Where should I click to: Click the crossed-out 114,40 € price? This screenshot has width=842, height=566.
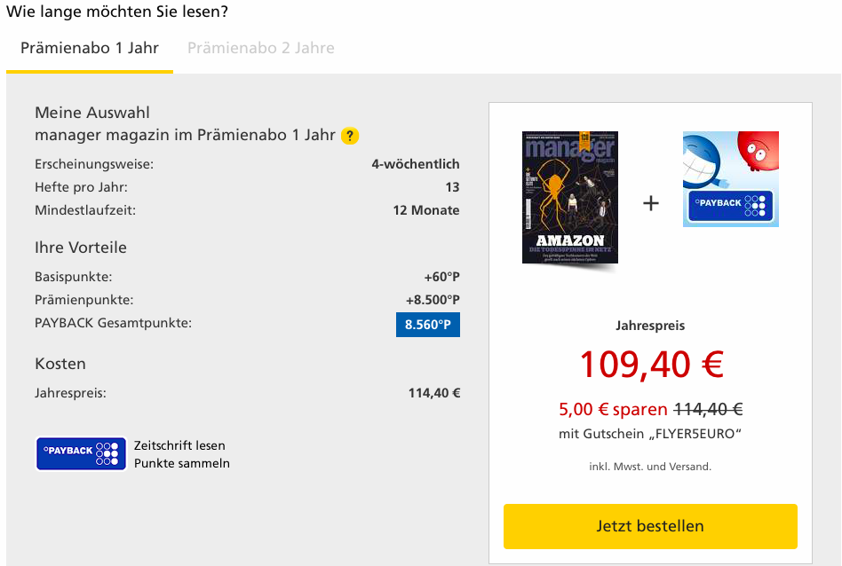[708, 409]
